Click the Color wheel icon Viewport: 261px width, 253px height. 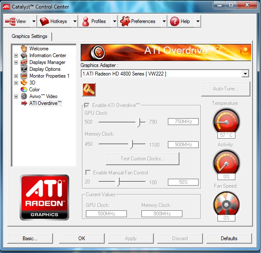[x=24, y=90]
